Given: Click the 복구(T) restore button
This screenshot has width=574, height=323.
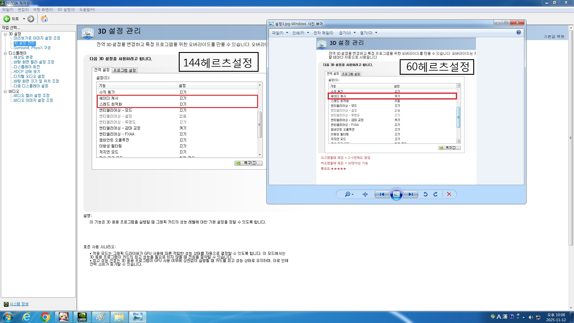Looking at the screenshot, I should pos(248,163).
